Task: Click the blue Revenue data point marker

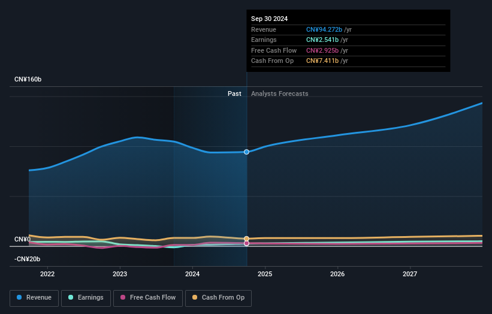Action: pos(247,152)
